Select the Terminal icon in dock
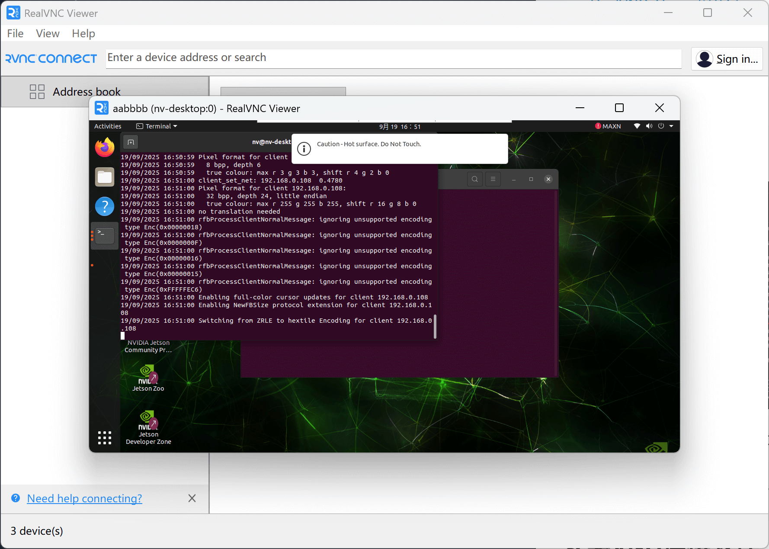The width and height of the screenshot is (769, 549). point(105,236)
